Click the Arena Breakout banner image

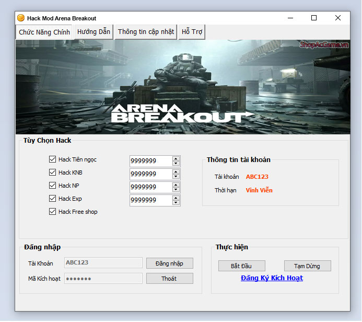click(183, 87)
